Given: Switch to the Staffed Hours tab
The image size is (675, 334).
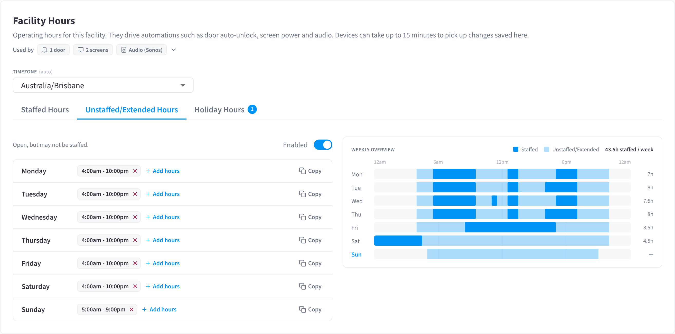Looking at the screenshot, I should 45,110.
